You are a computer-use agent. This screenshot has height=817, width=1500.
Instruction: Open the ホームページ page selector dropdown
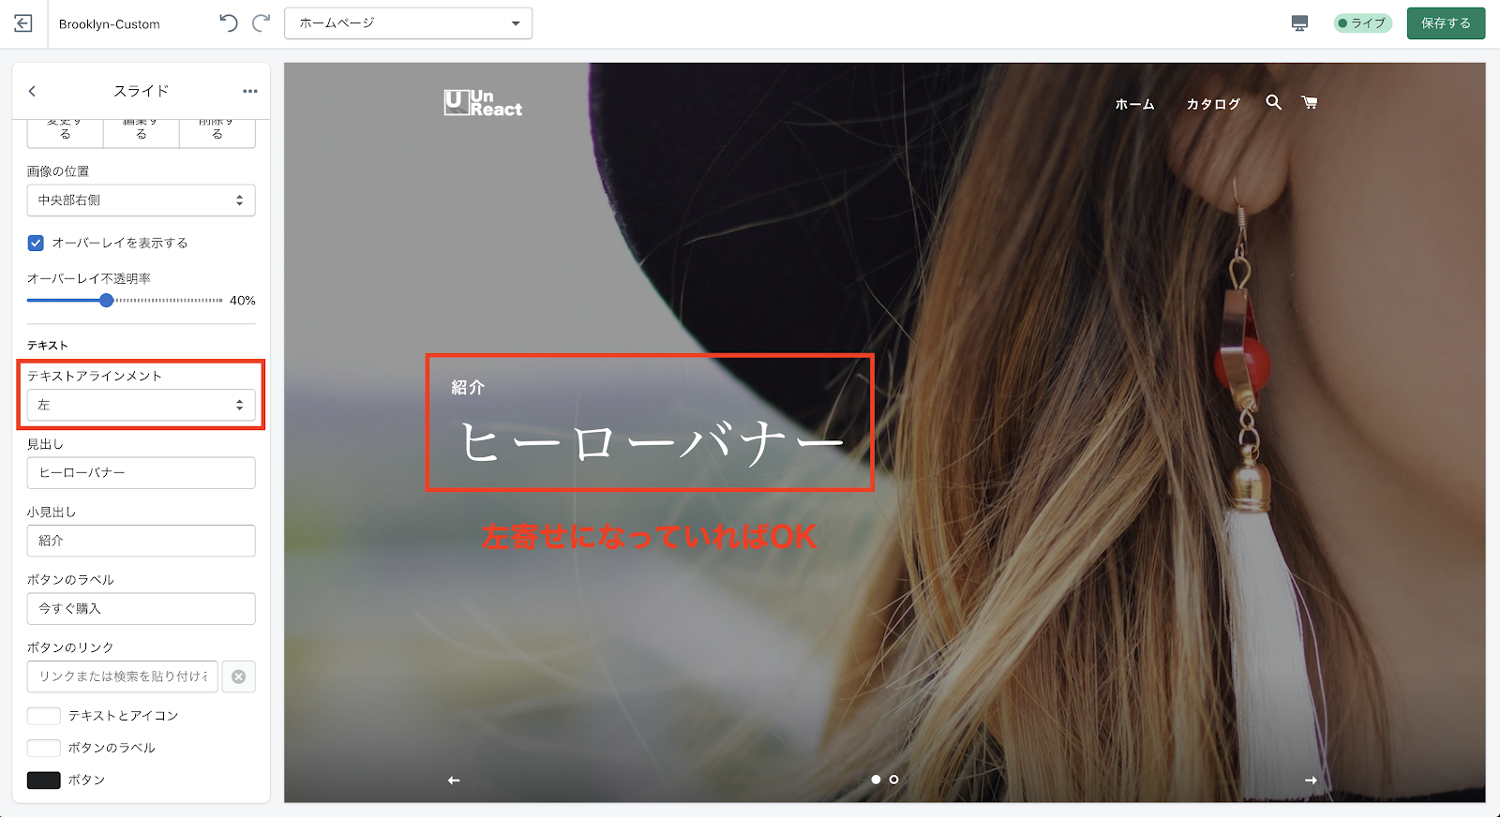408,23
